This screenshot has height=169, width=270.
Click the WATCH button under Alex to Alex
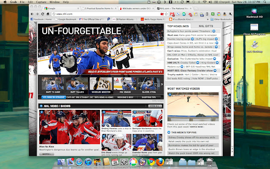46,154
